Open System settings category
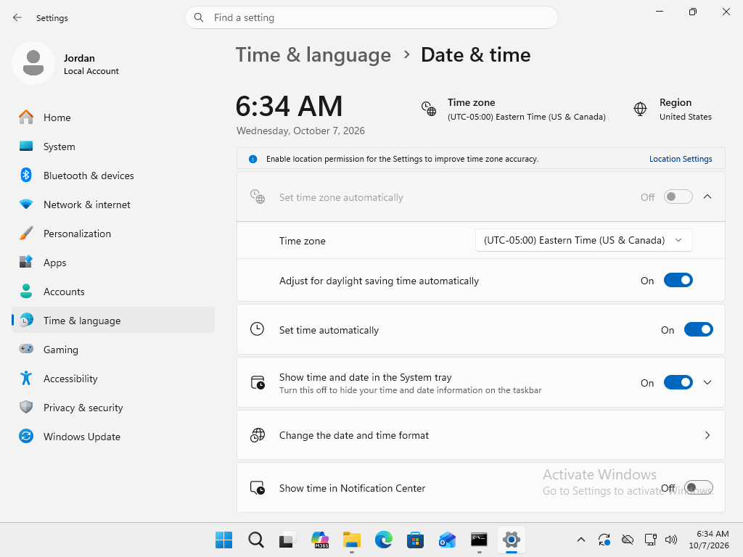The width and height of the screenshot is (743, 557). pyautogui.click(x=112, y=147)
